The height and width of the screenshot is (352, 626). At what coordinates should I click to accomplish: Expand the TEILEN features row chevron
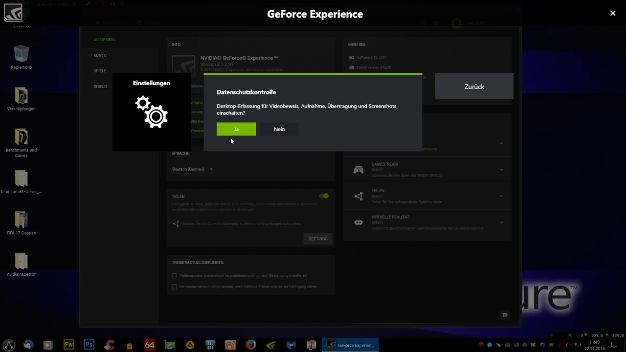coord(501,196)
